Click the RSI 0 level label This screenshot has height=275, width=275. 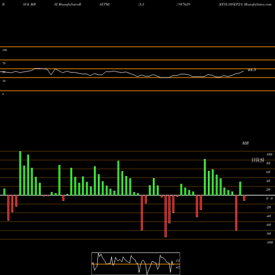pos(3,94)
